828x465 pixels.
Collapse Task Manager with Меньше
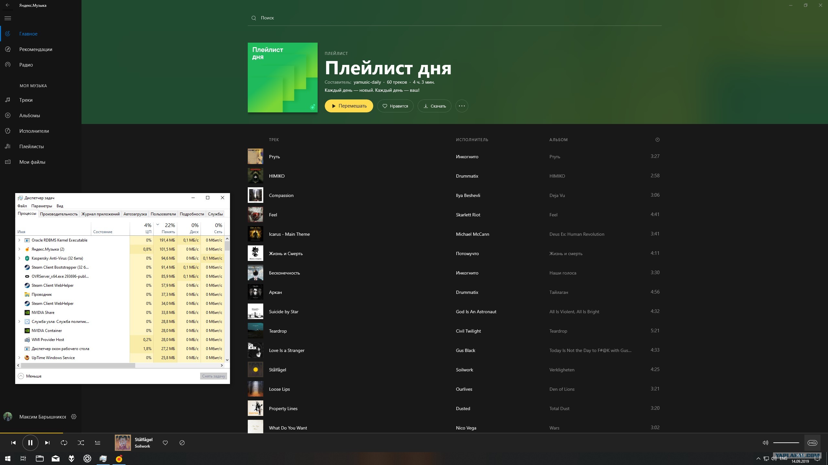(30, 376)
